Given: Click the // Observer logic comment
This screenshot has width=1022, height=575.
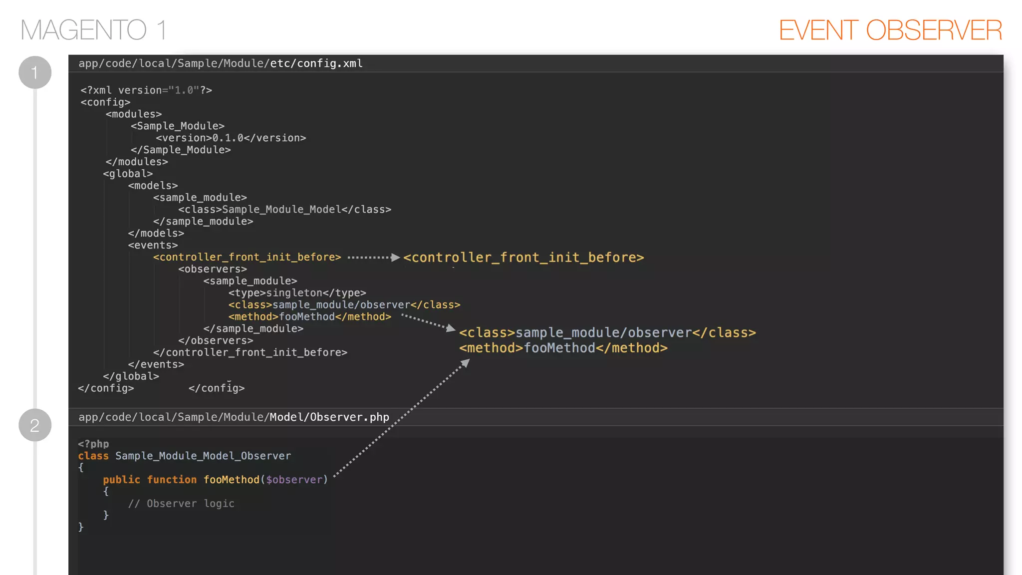Looking at the screenshot, I should 181,504.
